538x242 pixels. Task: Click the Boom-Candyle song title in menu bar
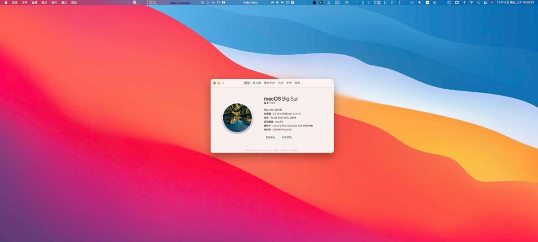click(x=180, y=2)
